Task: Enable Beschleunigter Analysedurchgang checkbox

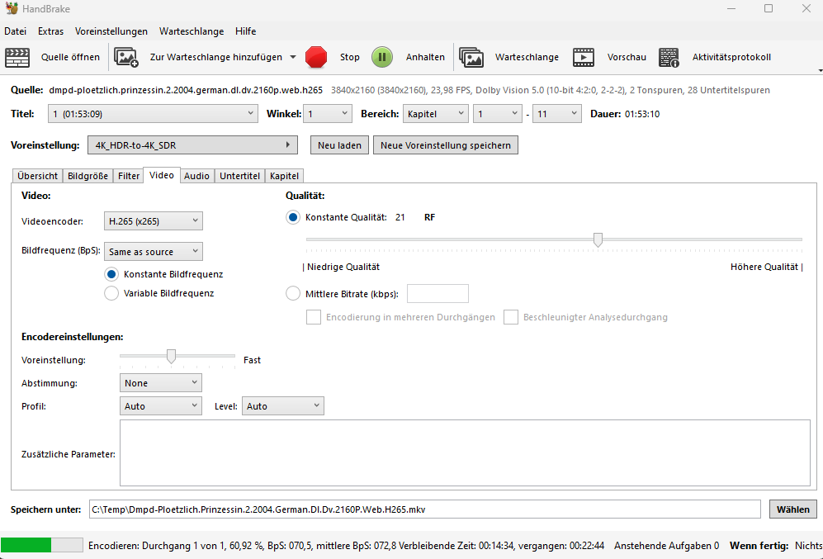Action: pyautogui.click(x=511, y=317)
